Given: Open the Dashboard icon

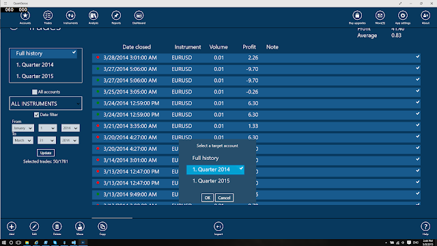Looking at the screenshot, I should tap(139, 16).
